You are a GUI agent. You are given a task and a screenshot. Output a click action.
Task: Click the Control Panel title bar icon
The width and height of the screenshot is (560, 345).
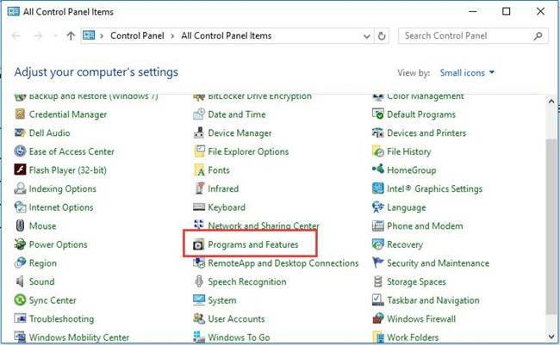coord(13,11)
